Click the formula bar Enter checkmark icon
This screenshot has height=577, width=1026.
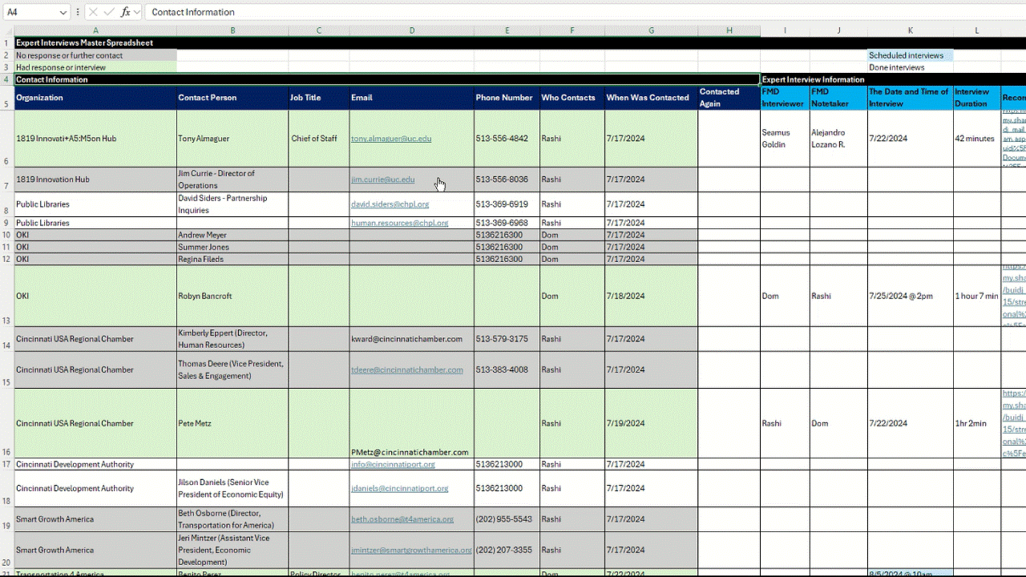click(x=109, y=12)
